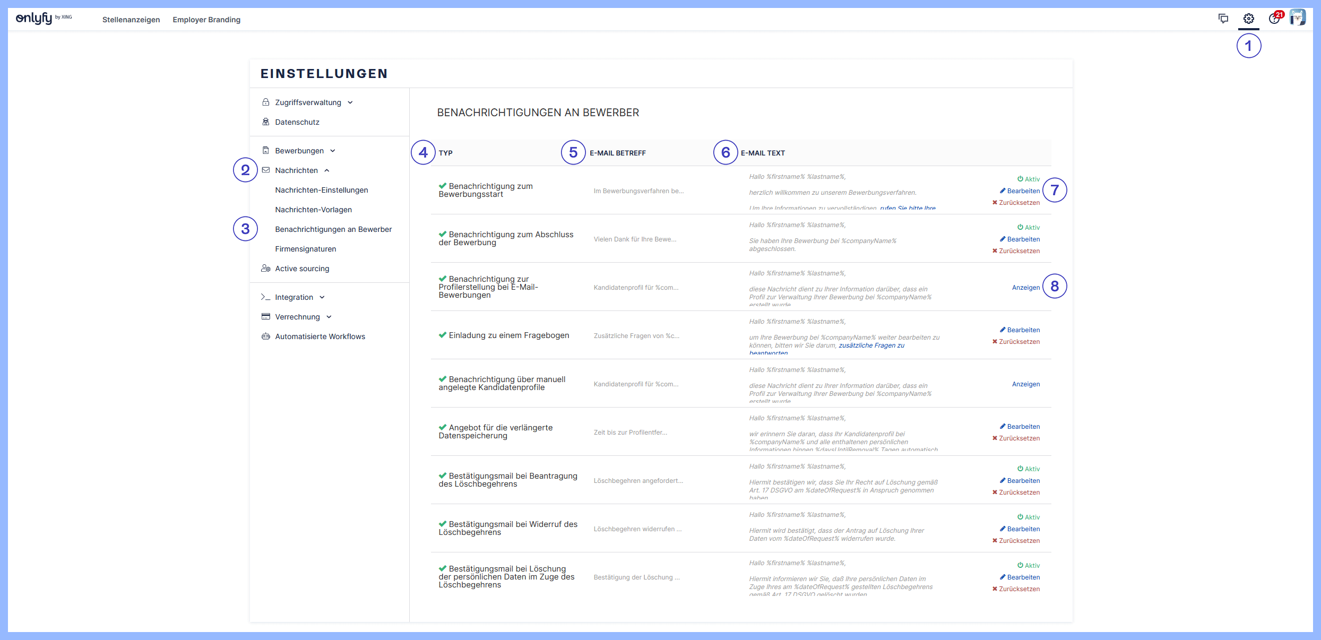This screenshot has width=1321, height=640.
Task: Click Anzeigen for Profilerstellung bei E-Mail-Bewerbungen
Action: tap(1025, 288)
